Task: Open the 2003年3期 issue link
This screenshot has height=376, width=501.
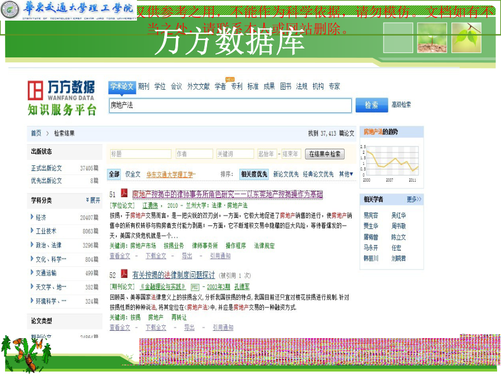Action: (219, 287)
